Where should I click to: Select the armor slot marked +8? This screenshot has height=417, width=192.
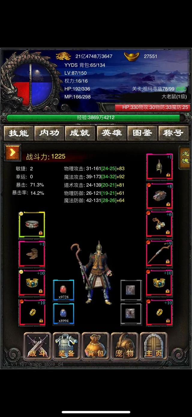[x=159, y=196]
